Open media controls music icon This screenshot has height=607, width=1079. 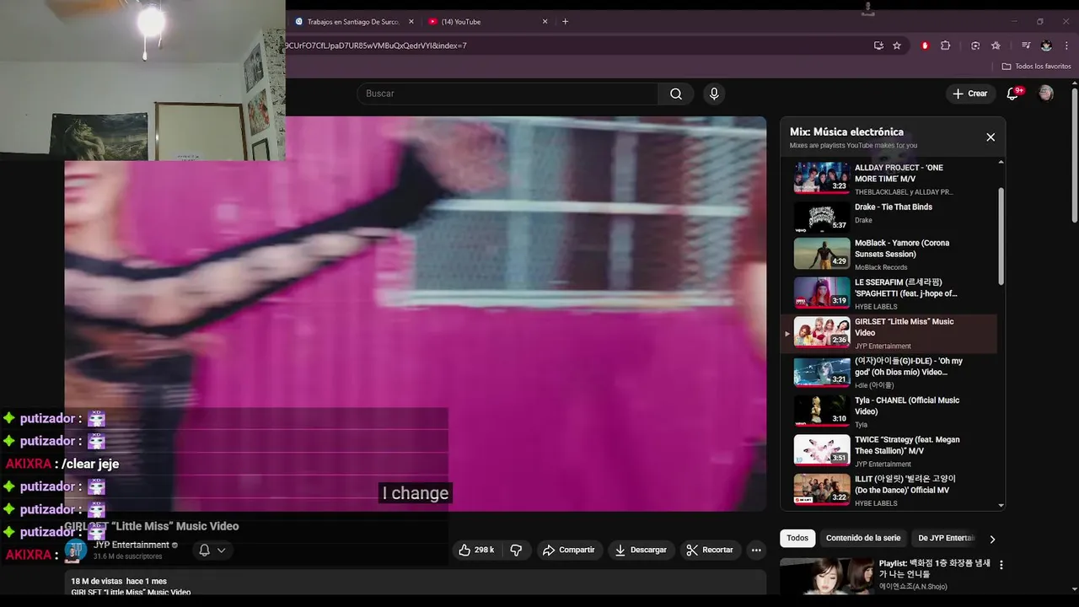[x=1026, y=46]
